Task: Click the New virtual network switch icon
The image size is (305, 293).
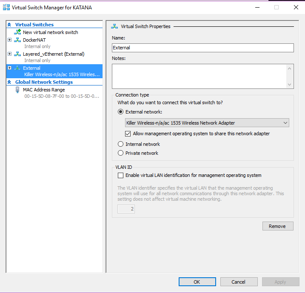Action: click(17, 32)
